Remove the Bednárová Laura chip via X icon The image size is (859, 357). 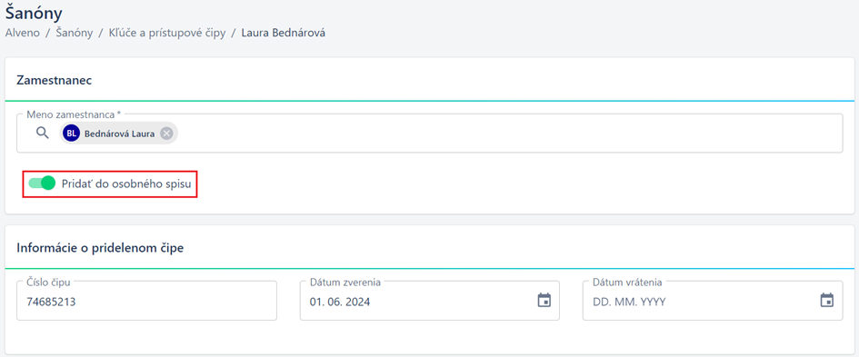pos(166,133)
